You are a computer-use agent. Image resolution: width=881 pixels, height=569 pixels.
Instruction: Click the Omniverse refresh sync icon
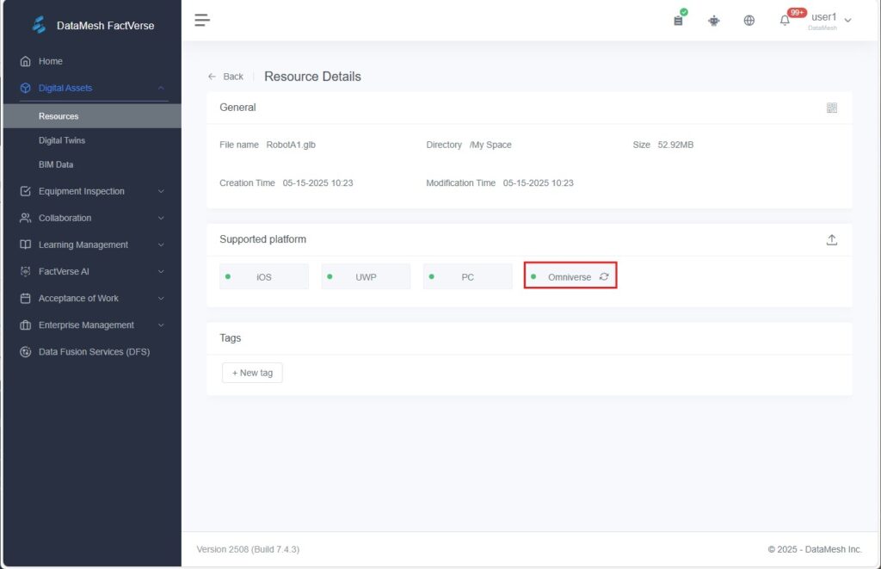click(604, 276)
